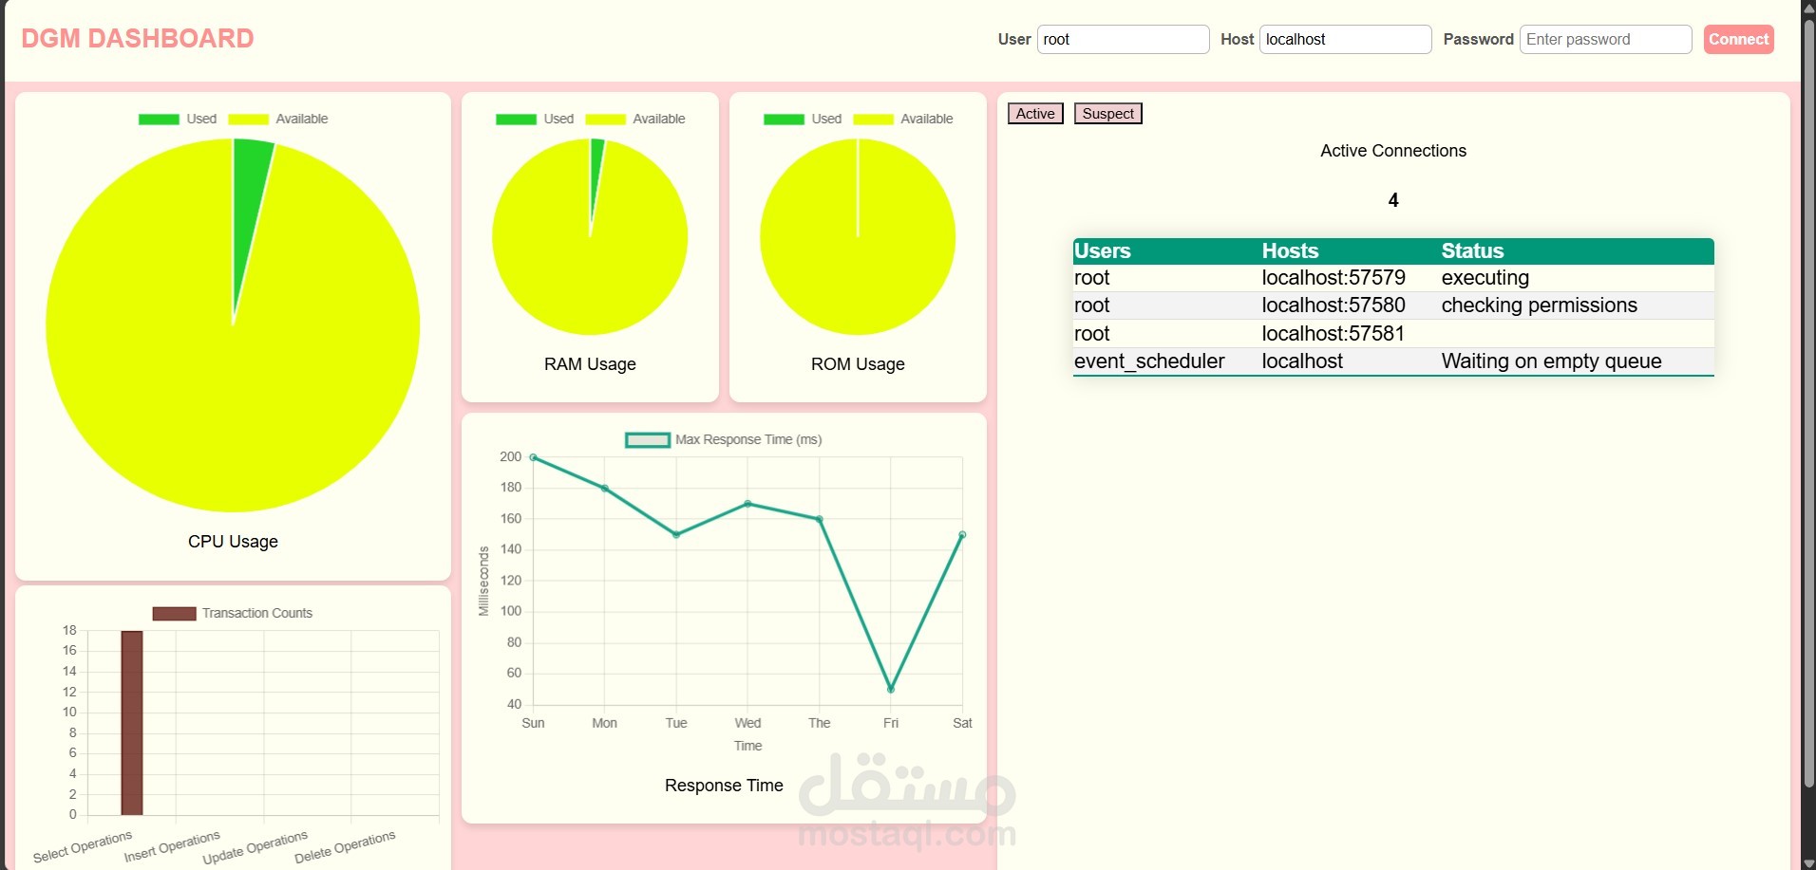Screen dimensions: 1816x870
Task: Click the page vertical scrollbar thumb
Action: click(1808, 403)
